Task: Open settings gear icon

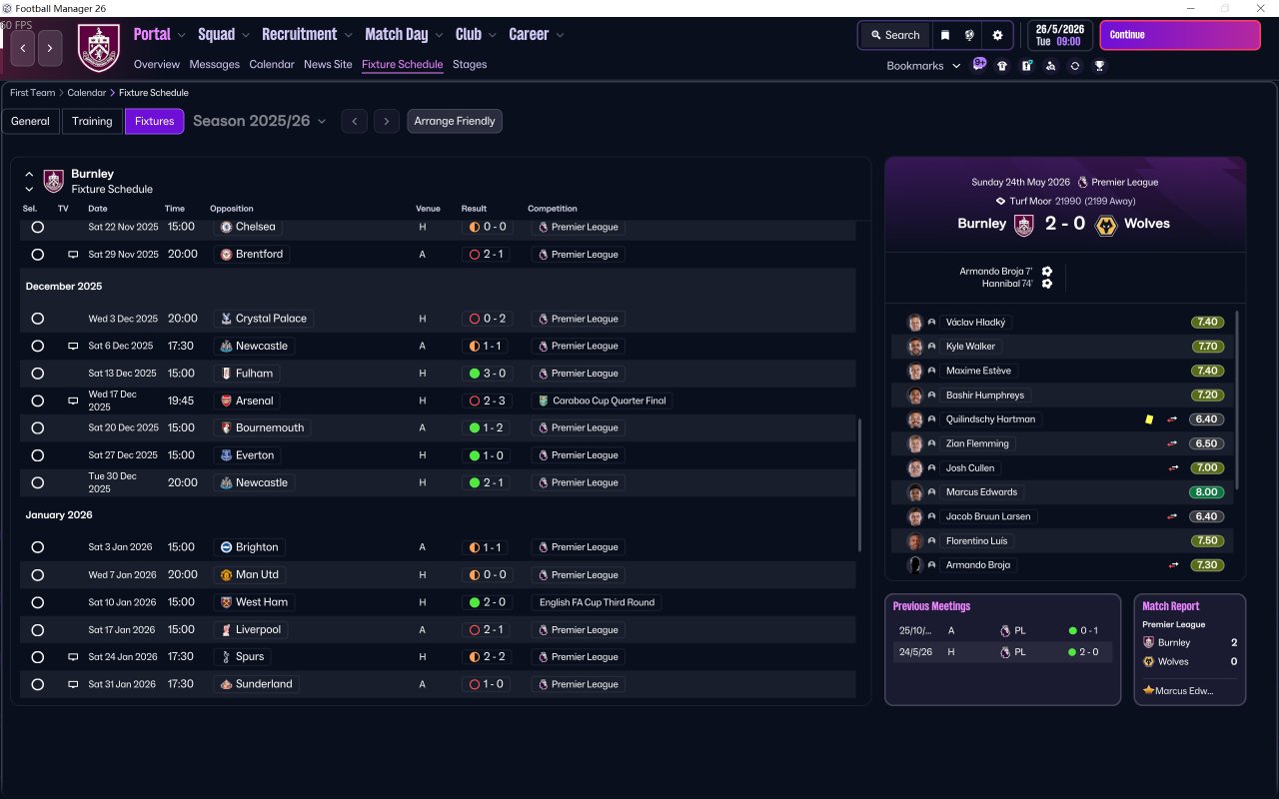Action: tap(997, 35)
